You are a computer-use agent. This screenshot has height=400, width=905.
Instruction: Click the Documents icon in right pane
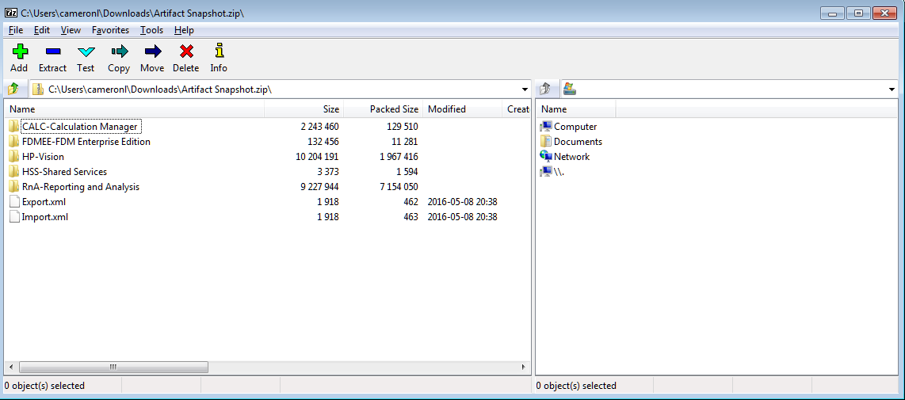[x=546, y=142]
